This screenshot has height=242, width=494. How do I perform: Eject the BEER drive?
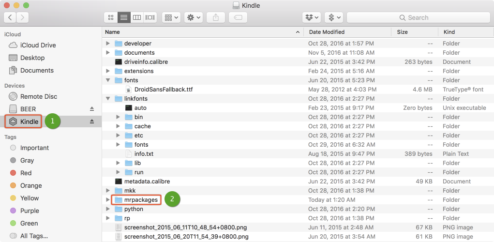click(92, 109)
